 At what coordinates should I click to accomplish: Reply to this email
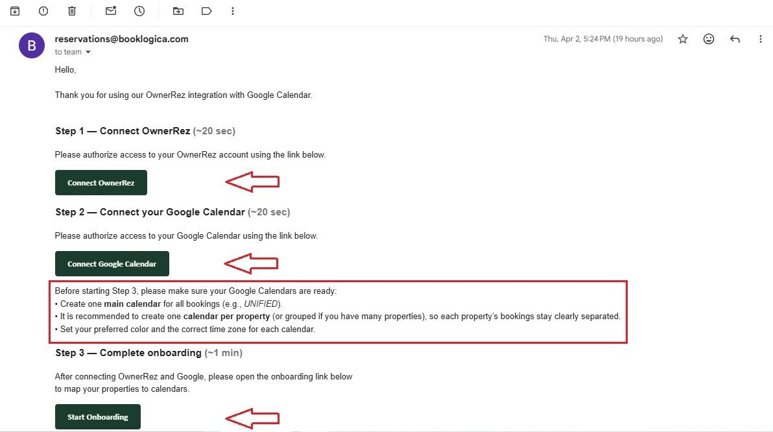click(x=735, y=39)
